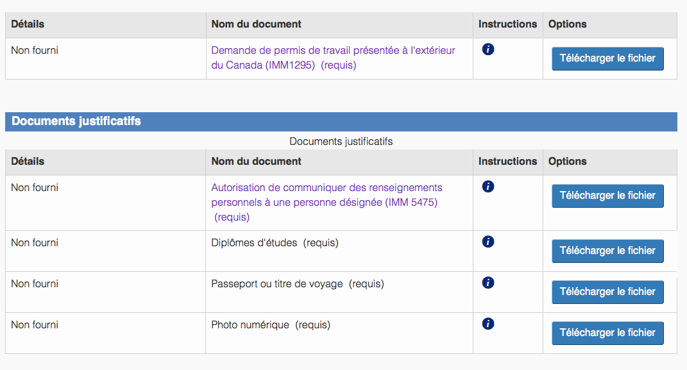Click the blue Documents justificatifs section header
687x370 pixels.
click(341, 121)
